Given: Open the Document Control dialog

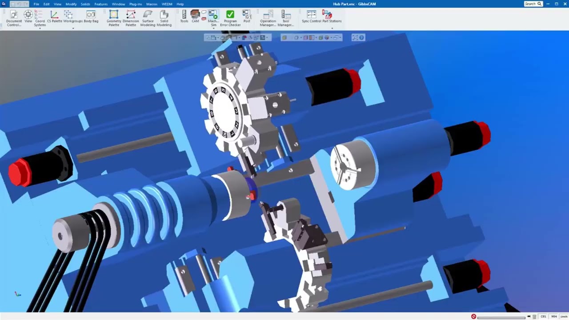Looking at the screenshot, I should (x=14, y=18).
